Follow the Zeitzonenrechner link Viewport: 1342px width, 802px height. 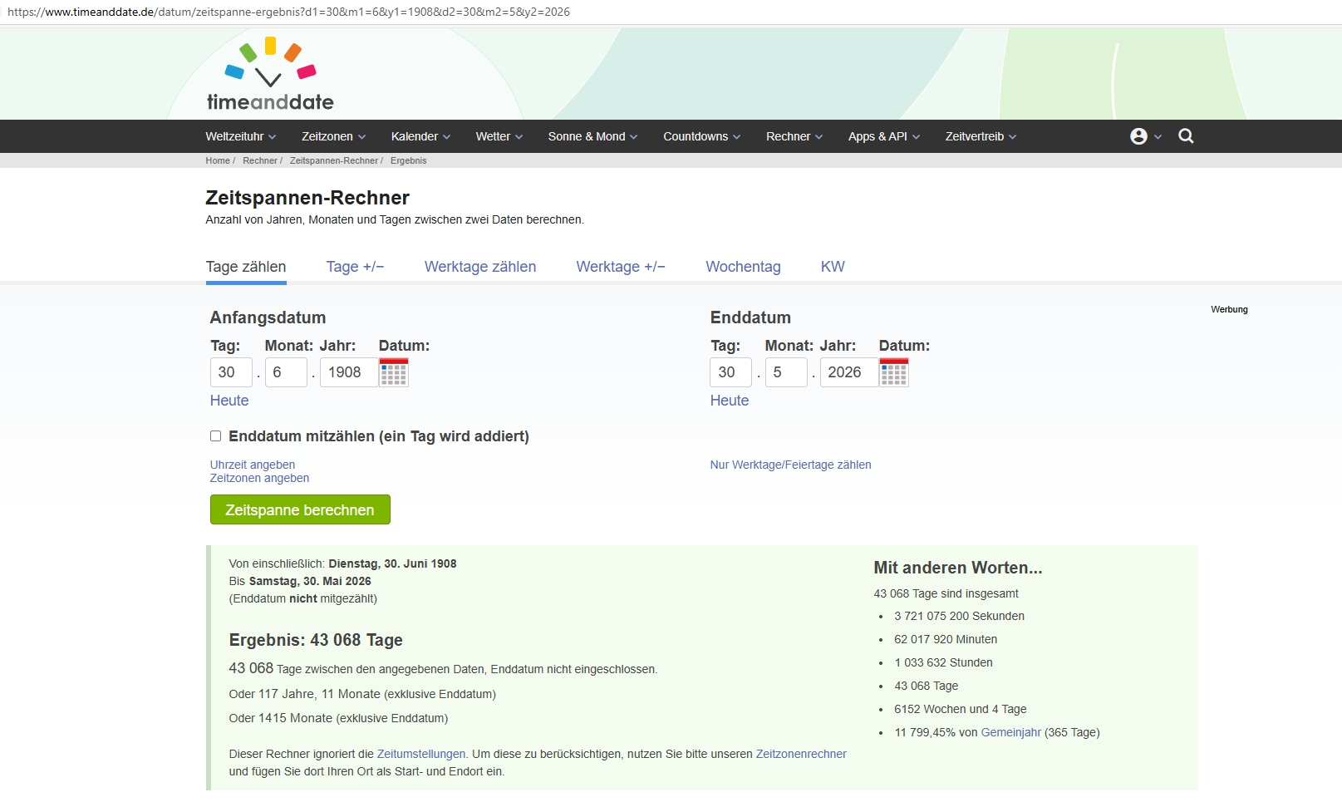click(x=800, y=754)
